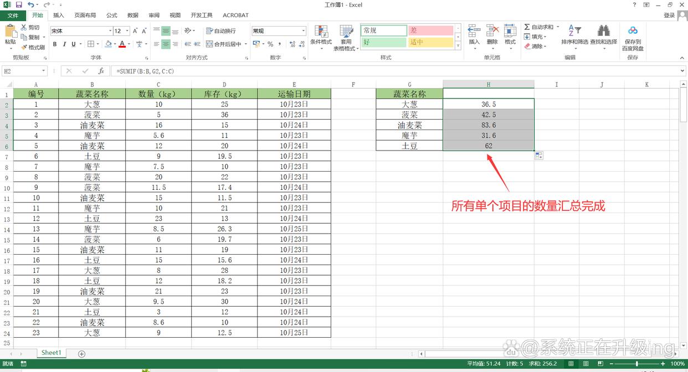Toggle middle vertical alignment

(166, 31)
